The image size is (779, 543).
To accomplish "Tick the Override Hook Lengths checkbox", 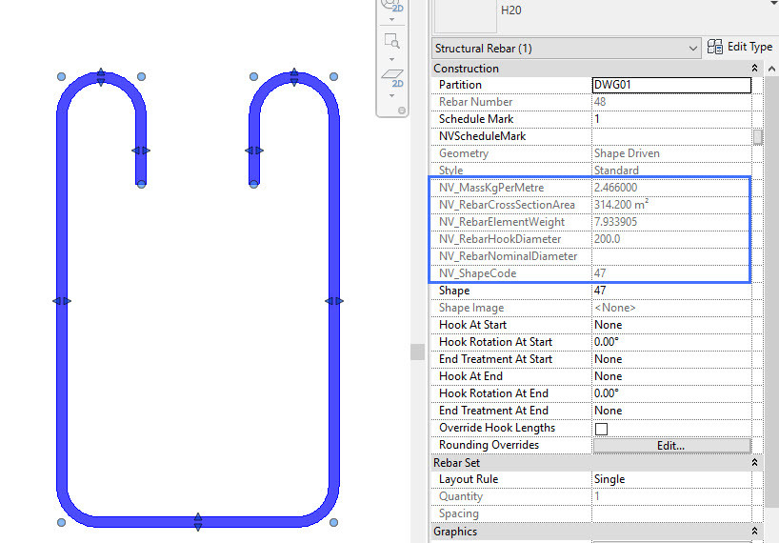I will tap(601, 429).
